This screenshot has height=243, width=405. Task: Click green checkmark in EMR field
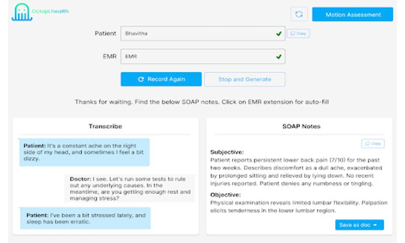click(x=279, y=57)
